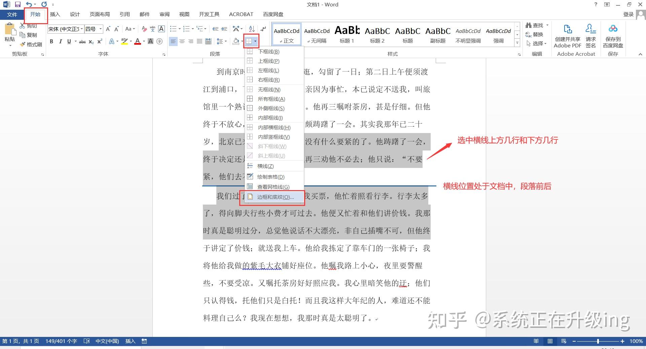Apply the 标题 1 style
Viewport: 646px width, 349px height.
click(x=347, y=35)
